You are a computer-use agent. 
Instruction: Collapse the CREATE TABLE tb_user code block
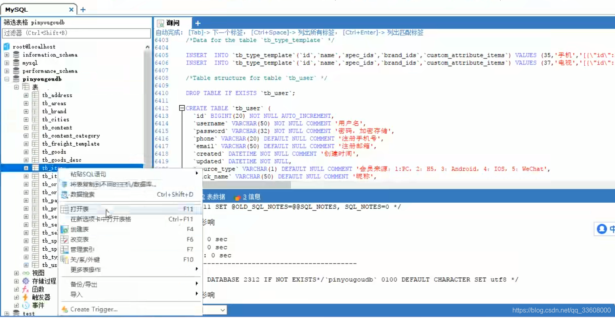tap(182, 108)
